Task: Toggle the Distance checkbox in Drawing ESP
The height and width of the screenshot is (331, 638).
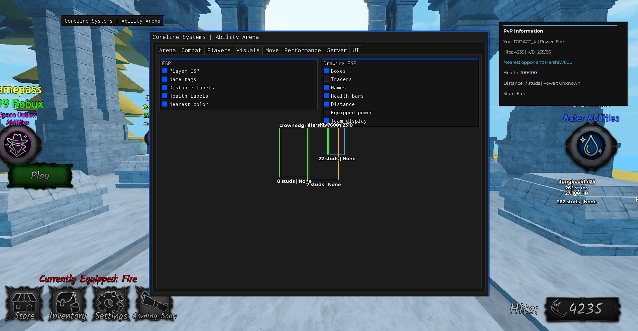Action: pos(326,104)
